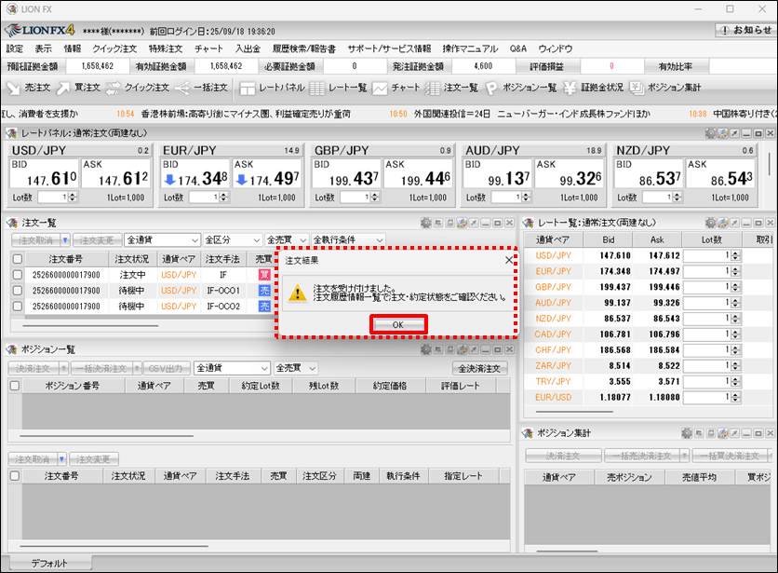Open the 買注文 buy order tool
The image size is (778, 573).
78,88
